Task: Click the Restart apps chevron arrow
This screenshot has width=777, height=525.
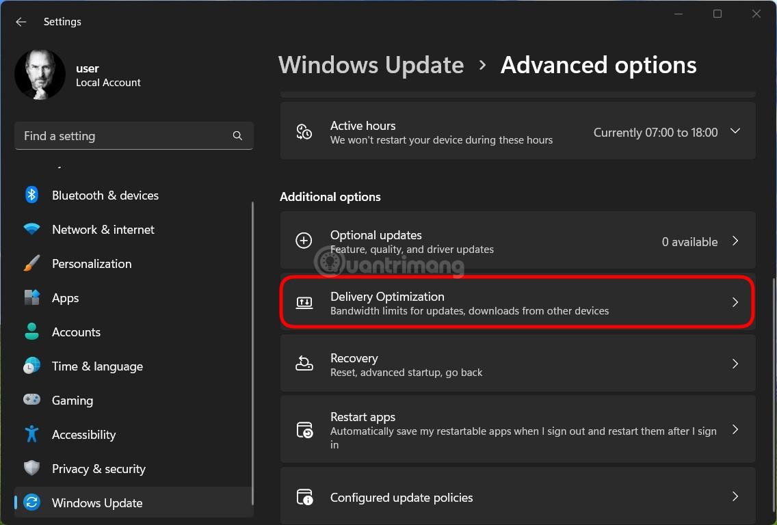Action: point(735,429)
